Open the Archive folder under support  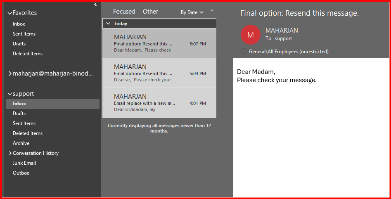21,143
